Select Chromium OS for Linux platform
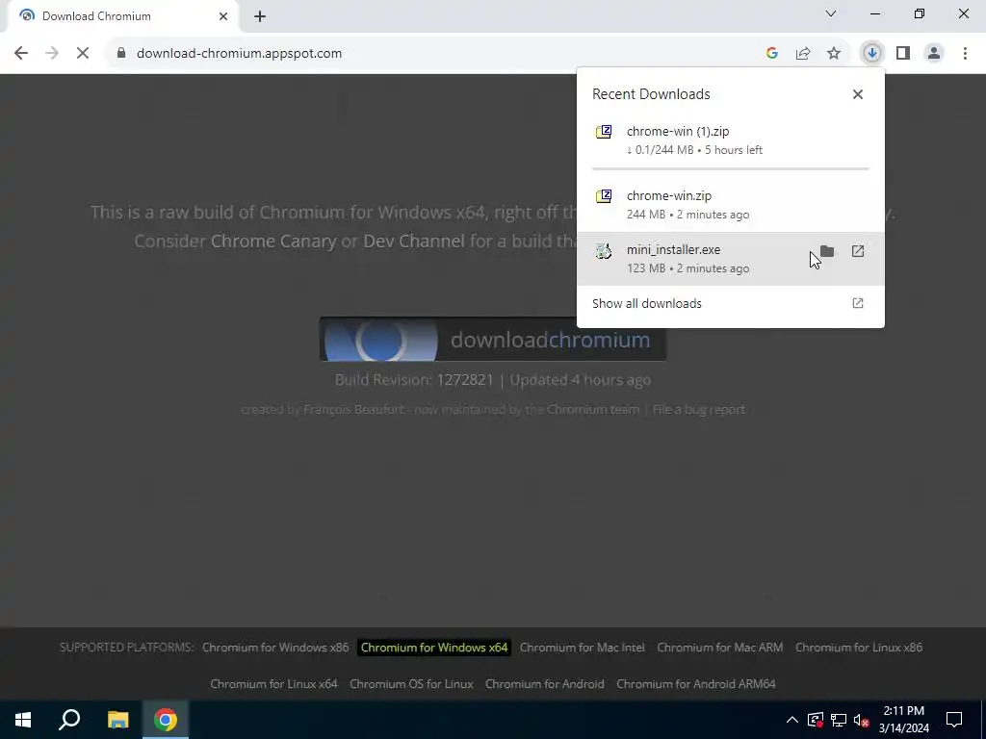 click(411, 684)
